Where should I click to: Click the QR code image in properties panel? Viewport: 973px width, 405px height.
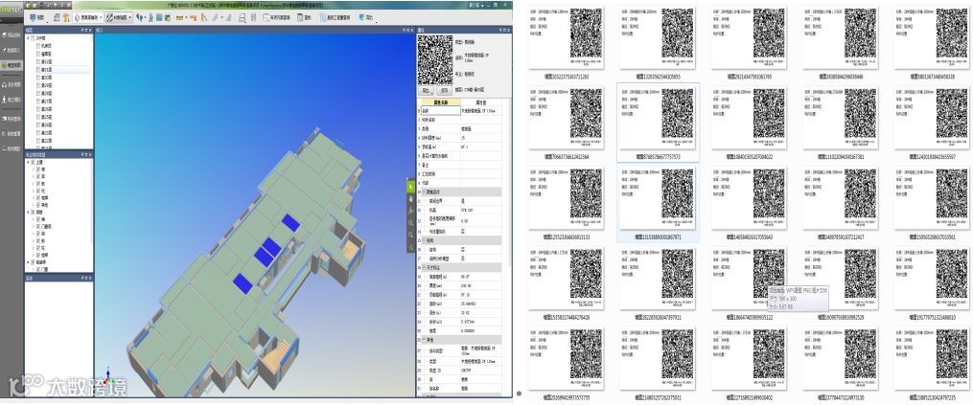coord(435,59)
